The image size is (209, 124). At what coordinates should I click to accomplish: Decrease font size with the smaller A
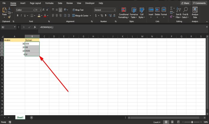pos(47,10)
